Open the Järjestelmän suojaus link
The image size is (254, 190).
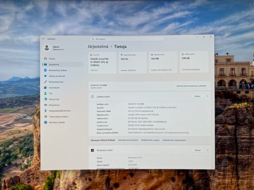tap(150, 140)
